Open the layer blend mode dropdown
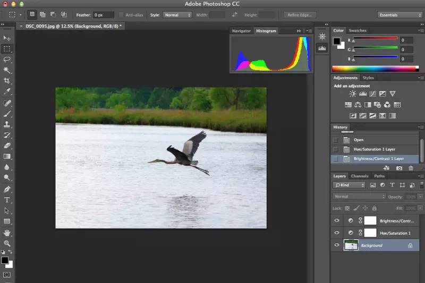This screenshot has width=425, height=283. pos(359,196)
